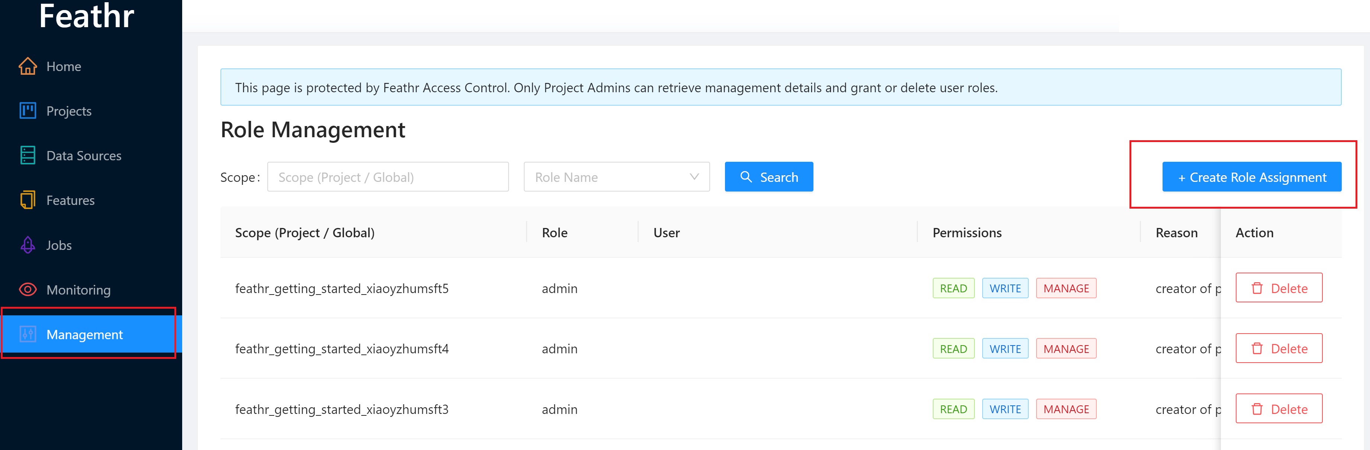Select the Management menu item
The width and height of the screenshot is (1370, 450).
click(91, 334)
